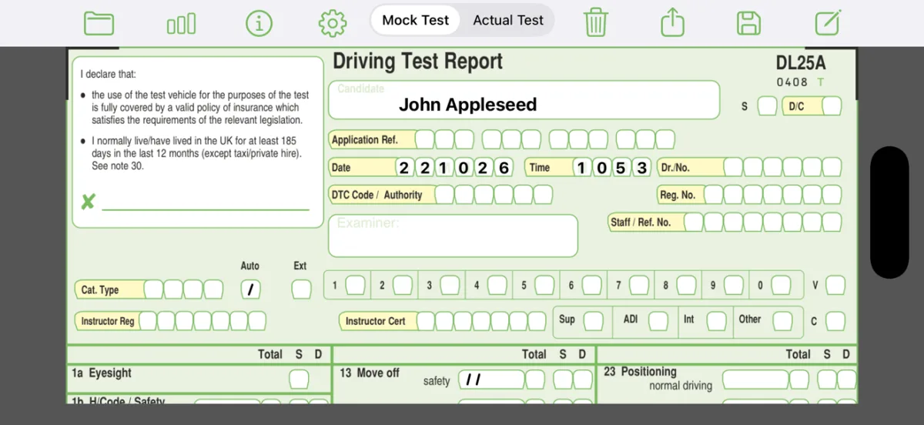Open the folder icon in toolbar

[x=99, y=23]
